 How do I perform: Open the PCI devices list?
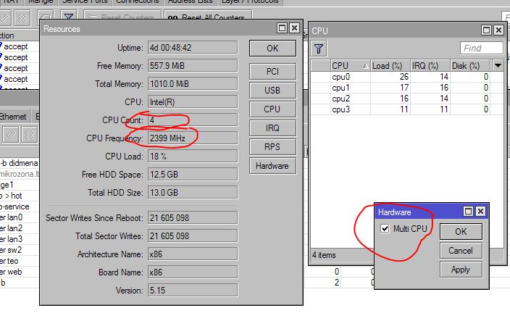(272, 72)
